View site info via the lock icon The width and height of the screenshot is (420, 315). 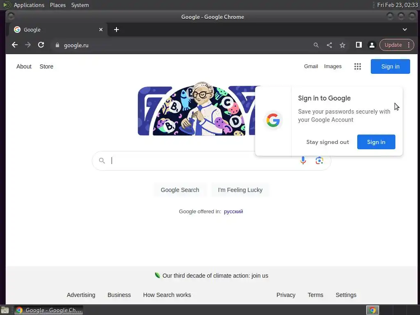point(57,45)
